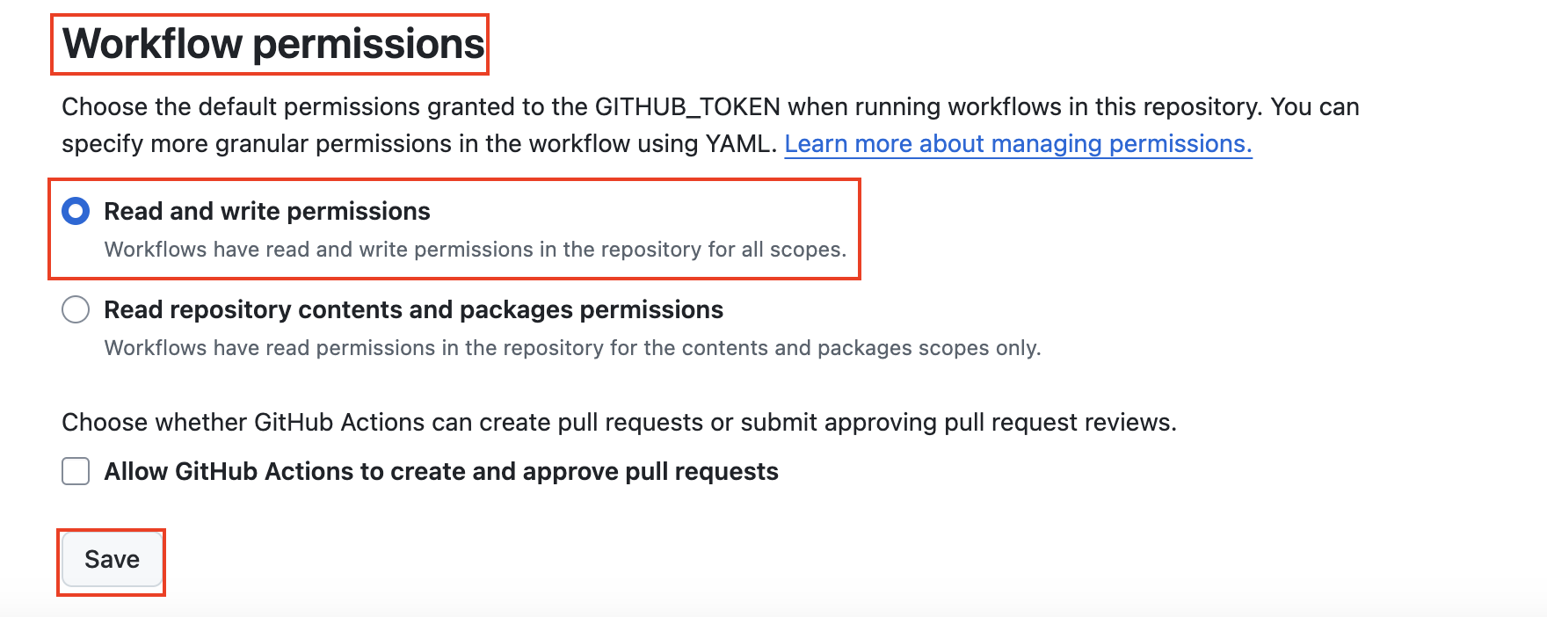Viewport: 1547px width, 617px height.
Task: Tick the empty square checkbox
Action: (x=76, y=471)
